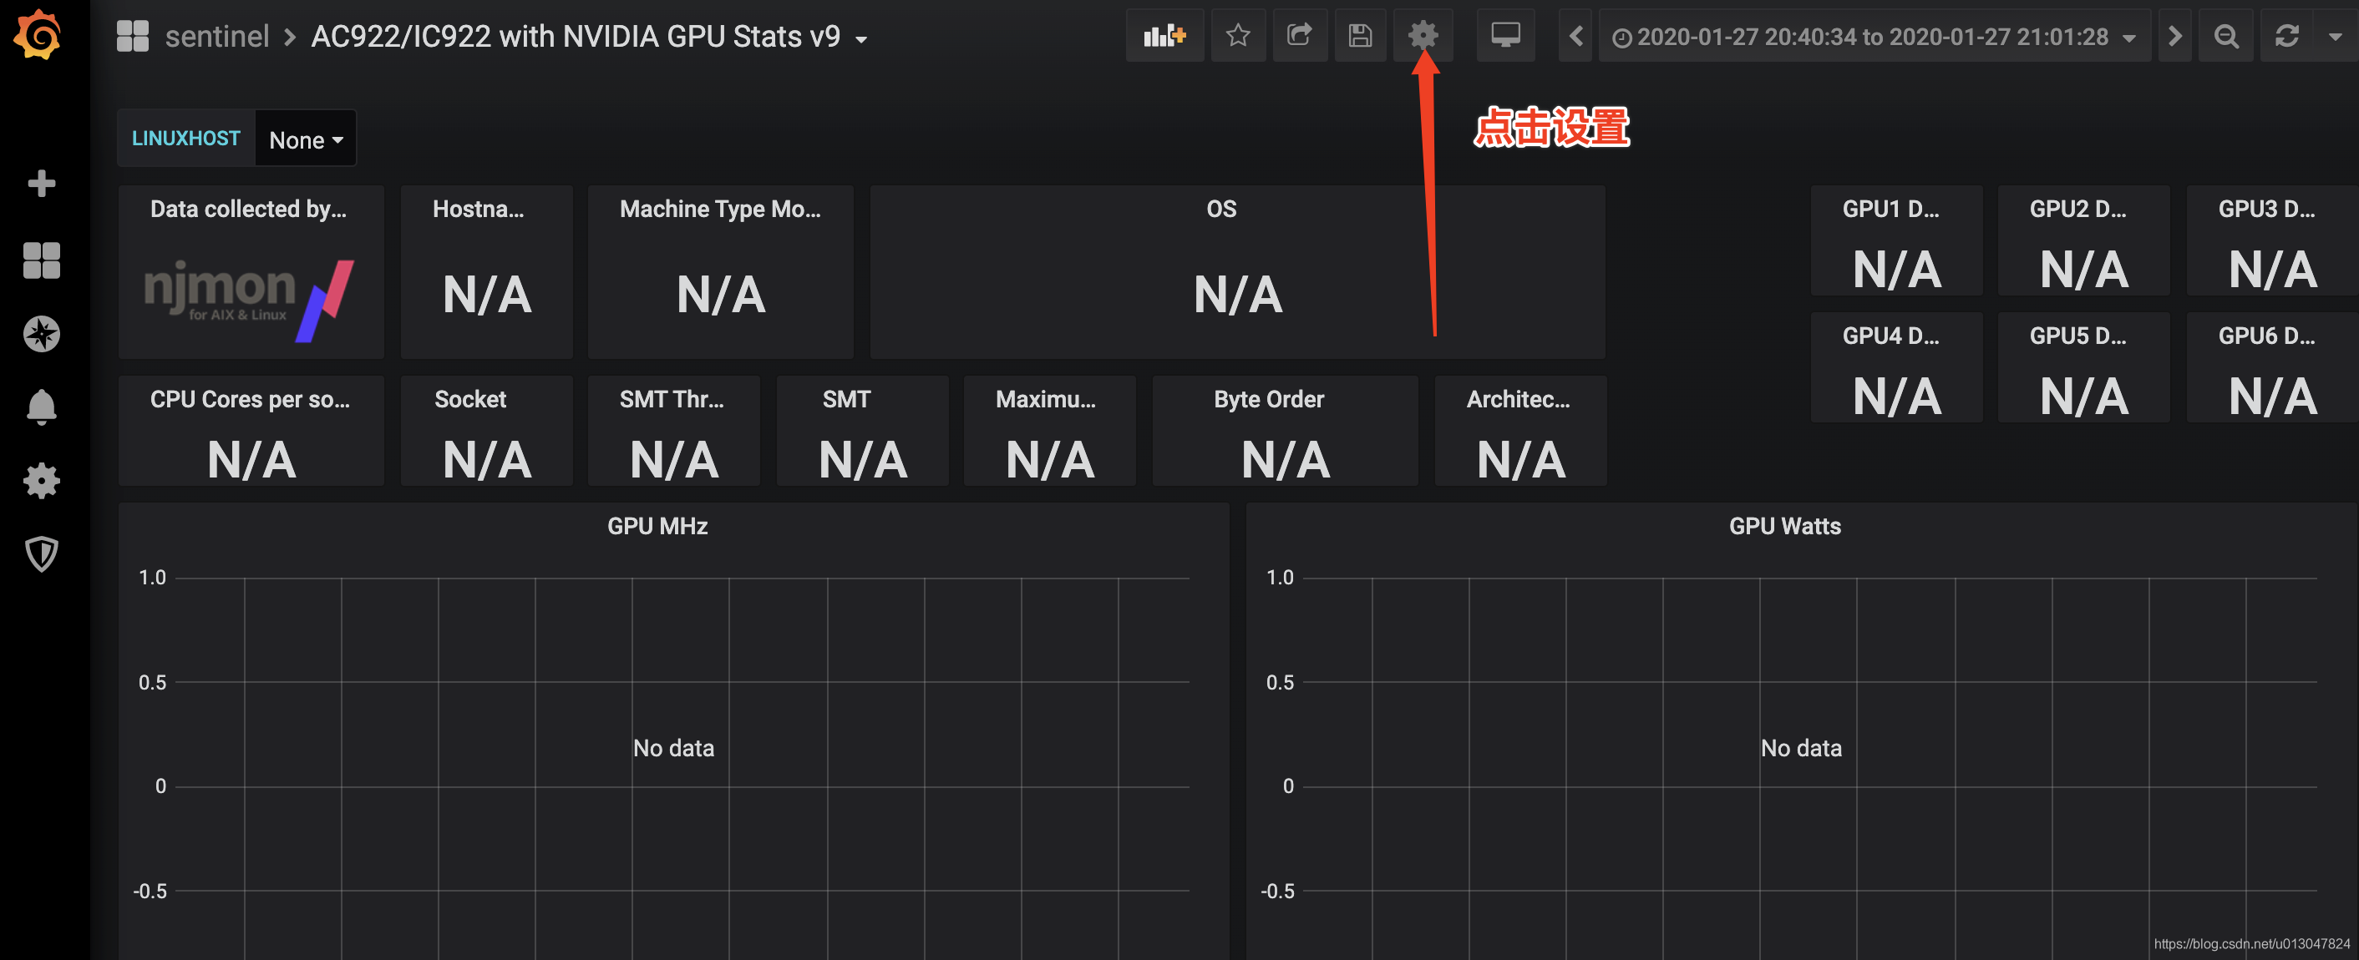Image resolution: width=2359 pixels, height=960 pixels.
Task: Open the Dashboards grid icon in sidebar
Action: [x=41, y=260]
